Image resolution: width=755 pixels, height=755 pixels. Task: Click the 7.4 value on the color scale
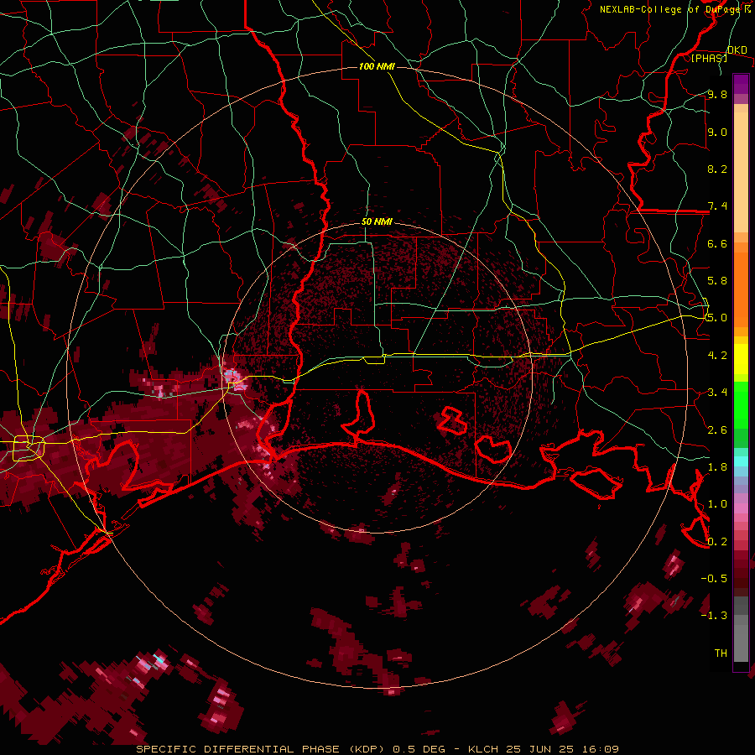[x=717, y=206]
